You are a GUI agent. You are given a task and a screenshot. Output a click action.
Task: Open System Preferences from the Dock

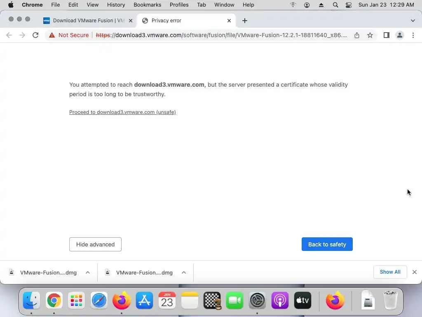pos(257,300)
